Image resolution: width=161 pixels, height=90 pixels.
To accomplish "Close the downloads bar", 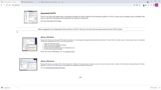I will click(x=159, y=88).
